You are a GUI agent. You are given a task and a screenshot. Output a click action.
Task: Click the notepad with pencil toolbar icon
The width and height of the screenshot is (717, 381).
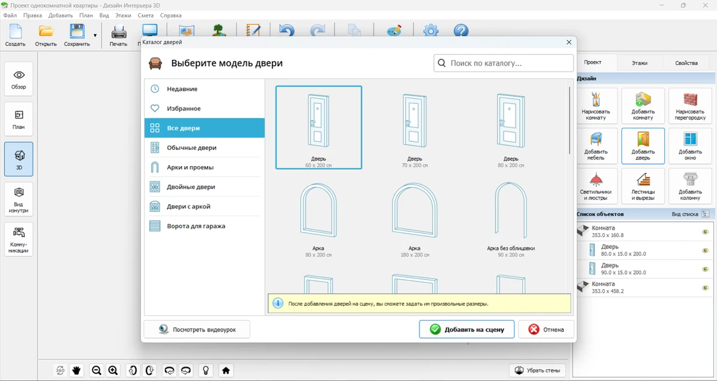[253, 31]
